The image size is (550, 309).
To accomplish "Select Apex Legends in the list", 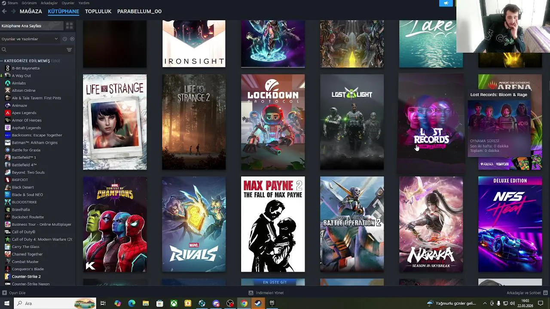I will tap(24, 113).
